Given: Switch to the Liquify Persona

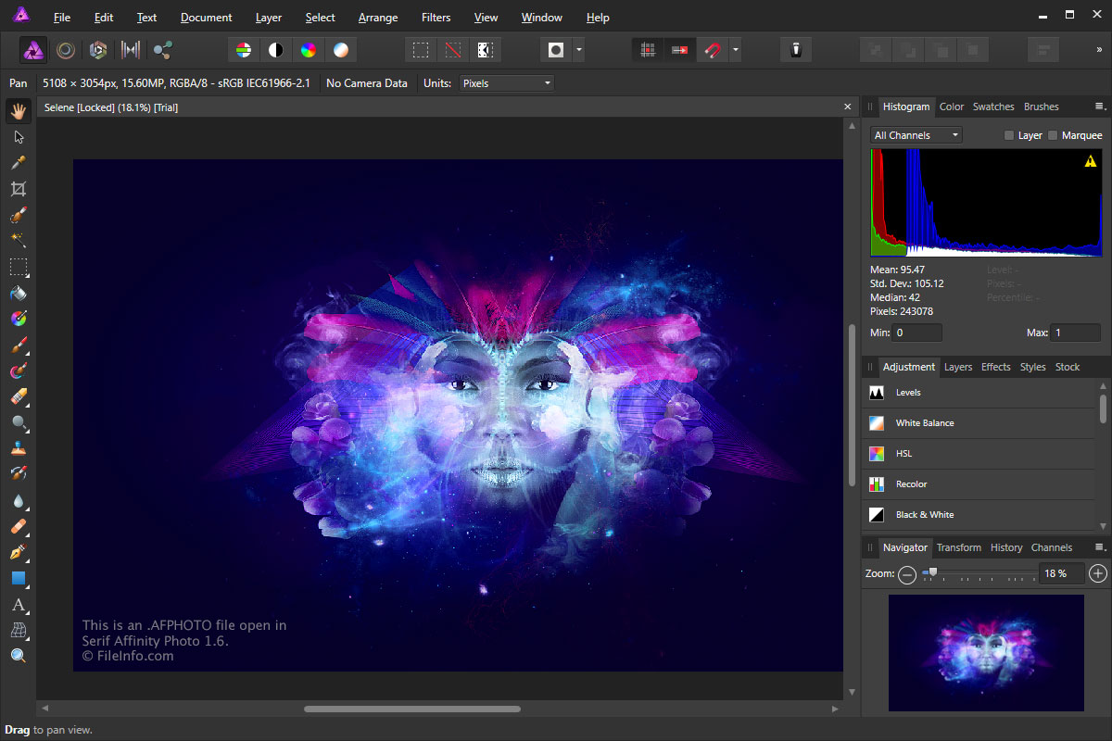Looking at the screenshot, I should (66, 50).
